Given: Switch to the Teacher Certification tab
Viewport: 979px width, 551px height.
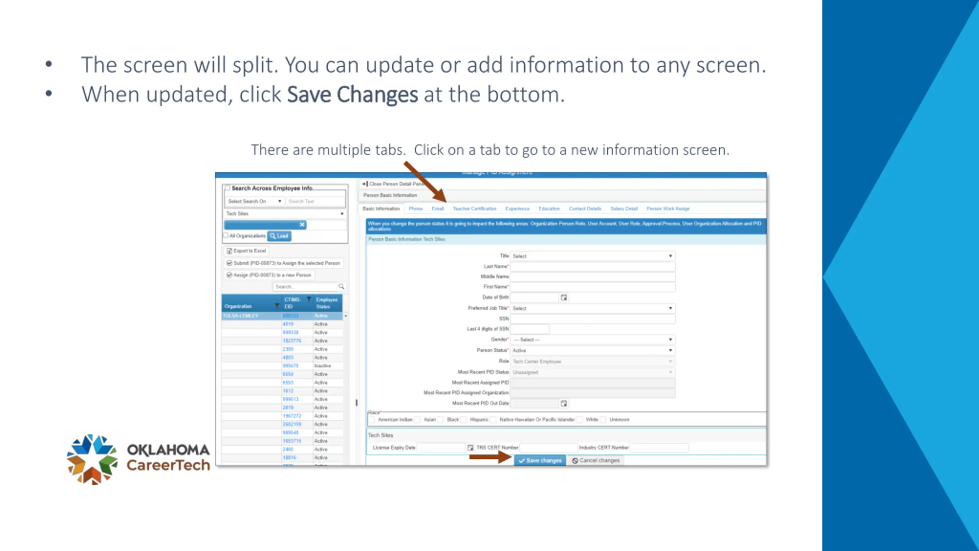Looking at the screenshot, I should (x=475, y=209).
